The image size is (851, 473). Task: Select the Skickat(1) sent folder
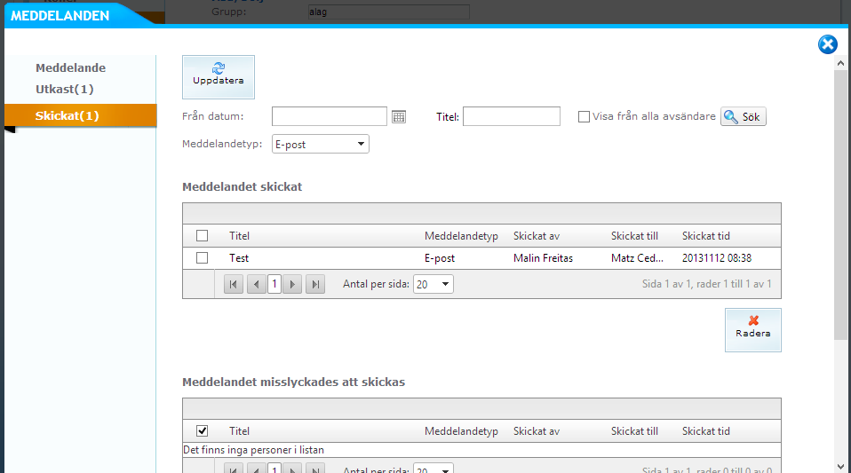80,115
